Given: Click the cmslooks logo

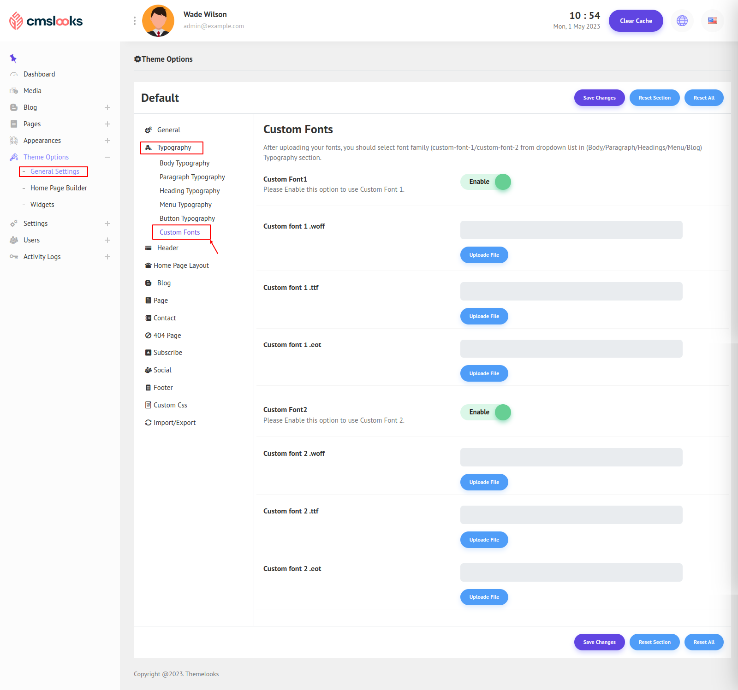Looking at the screenshot, I should 46,21.
